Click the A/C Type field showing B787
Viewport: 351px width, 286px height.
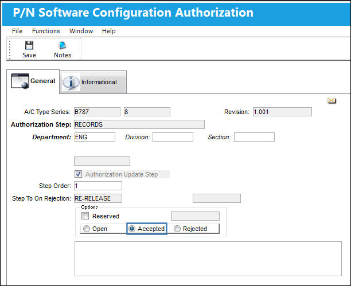point(97,112)
